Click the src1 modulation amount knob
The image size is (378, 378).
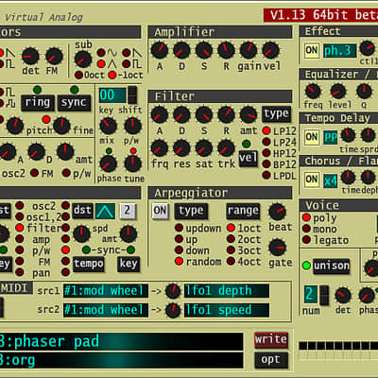click(x=173, y=291)
